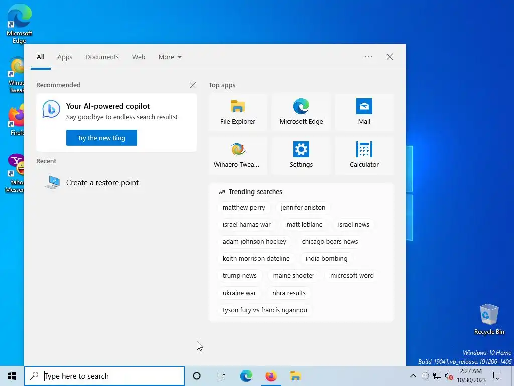Select the All search tab

(x=41, y=57)
